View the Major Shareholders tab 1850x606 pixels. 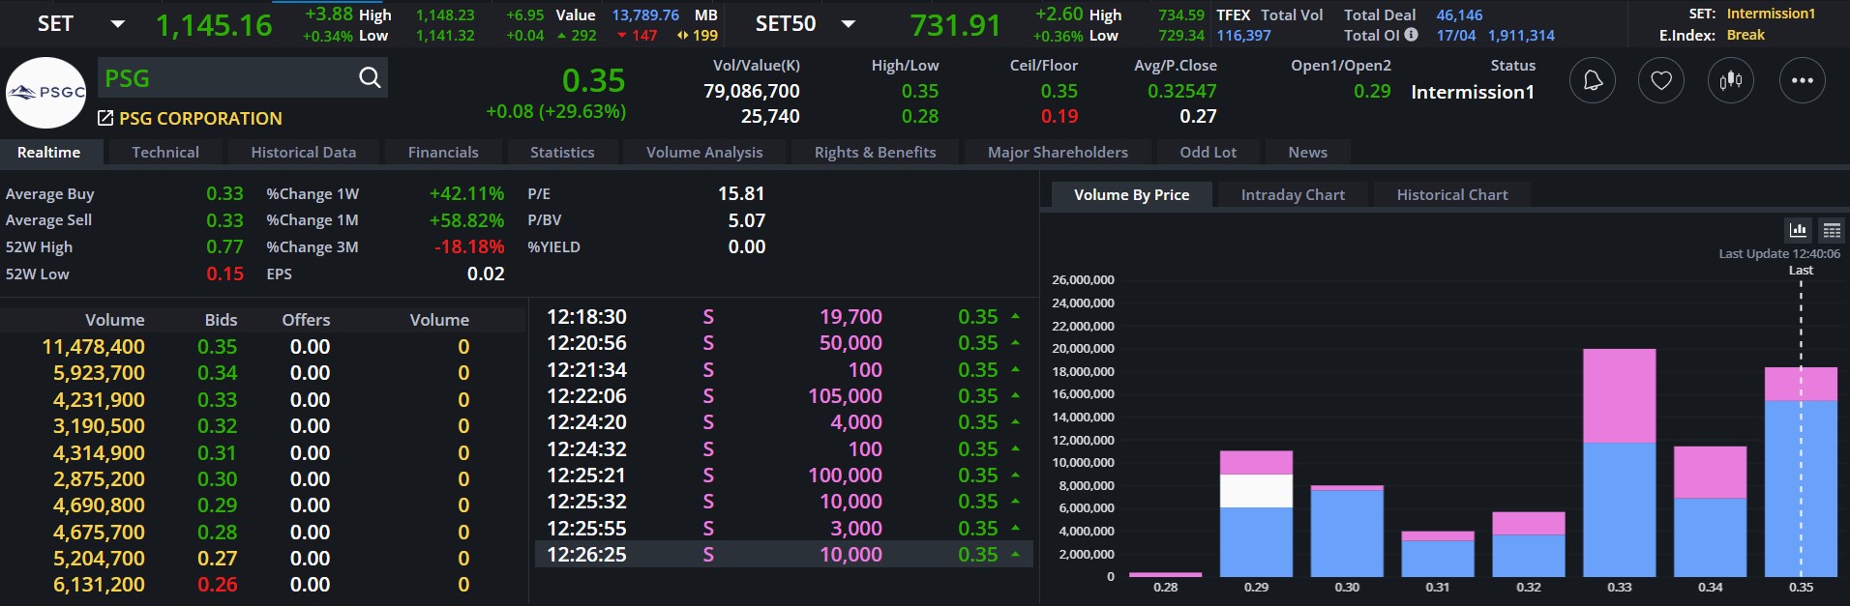(1058, 152)
